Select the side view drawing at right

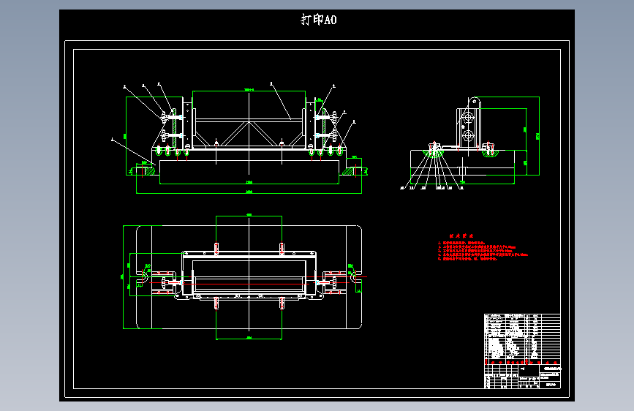click(x=470, y=143)
